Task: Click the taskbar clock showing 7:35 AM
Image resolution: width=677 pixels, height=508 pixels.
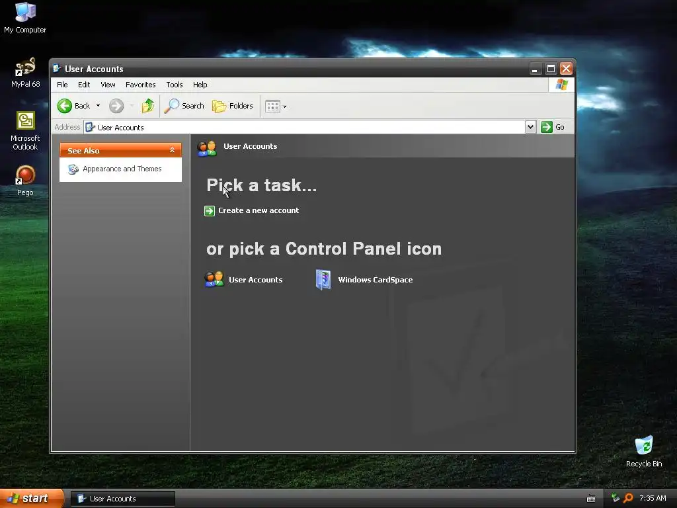Action: (653, 498)
